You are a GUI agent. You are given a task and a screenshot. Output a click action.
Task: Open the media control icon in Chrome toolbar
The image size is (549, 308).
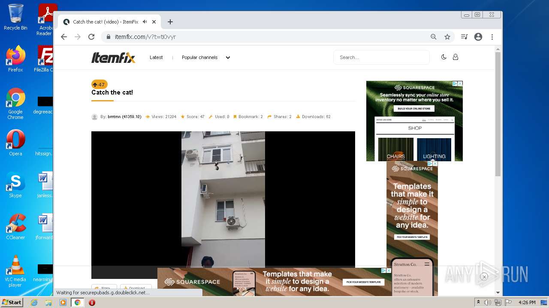coord(464,37)
